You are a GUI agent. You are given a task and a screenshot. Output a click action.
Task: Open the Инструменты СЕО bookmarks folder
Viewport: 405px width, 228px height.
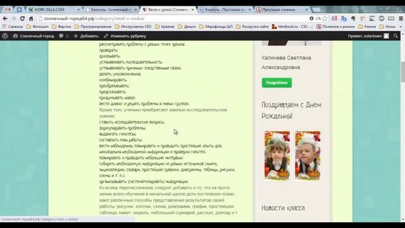pos(134,27)
